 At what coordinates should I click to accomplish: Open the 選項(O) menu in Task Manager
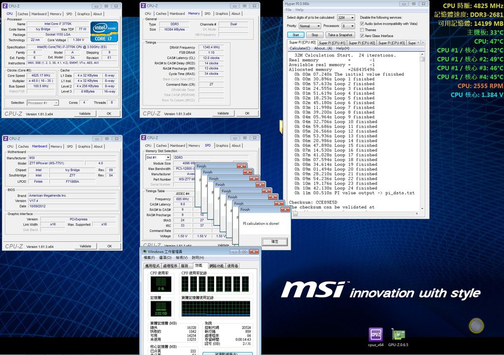coord(165,258)
